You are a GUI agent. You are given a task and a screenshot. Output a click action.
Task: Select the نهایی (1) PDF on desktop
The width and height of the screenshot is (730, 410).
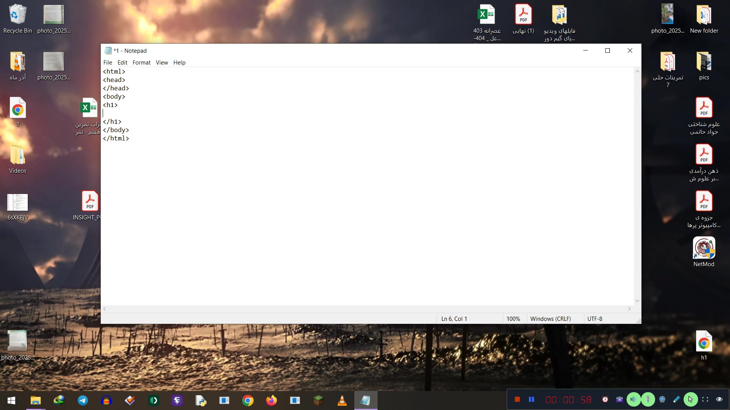click(x=524, y=19)
